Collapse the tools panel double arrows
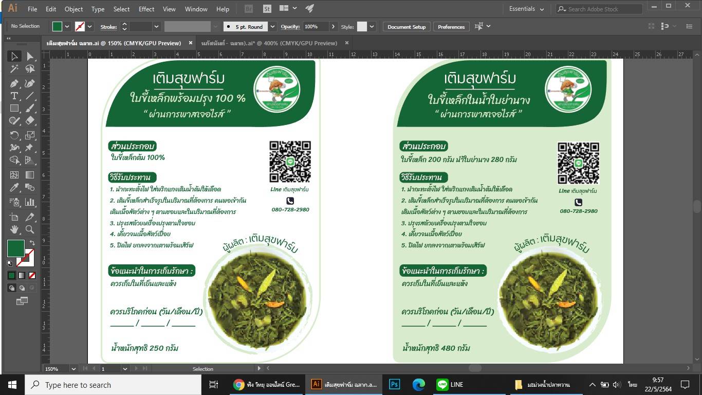 (9, 39)
